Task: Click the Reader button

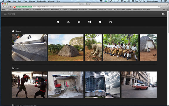Action: click(x=164, y=7)
